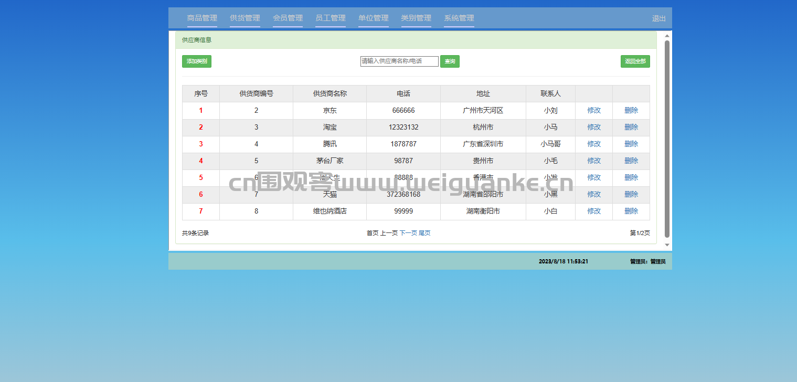Image resolution: width=797 pixels, height=382 pixels.
Task: Click the 返回全部 button
Action: 635,61
